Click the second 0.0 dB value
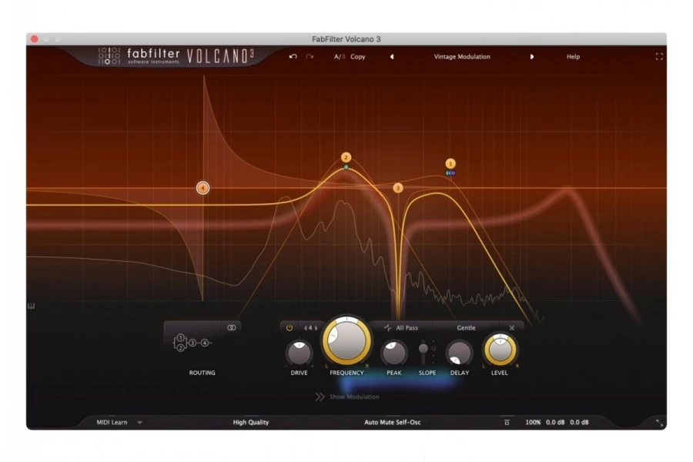The image size is (693, 462). (579, 422)
